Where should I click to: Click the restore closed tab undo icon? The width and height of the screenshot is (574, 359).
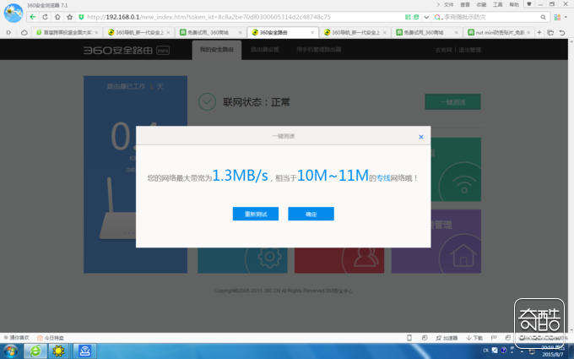(562, 33)
